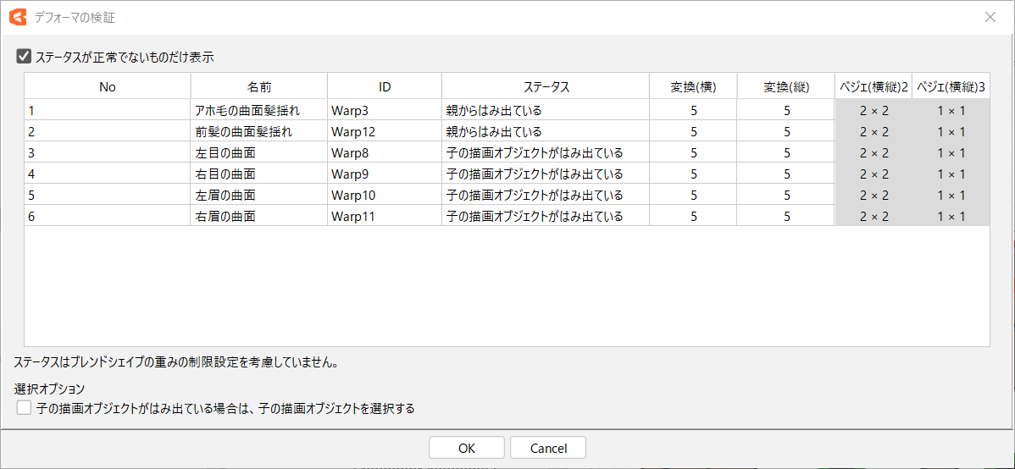1015x469 pixels.
Task: Sort by the 名前 column header
Action: 258,86
